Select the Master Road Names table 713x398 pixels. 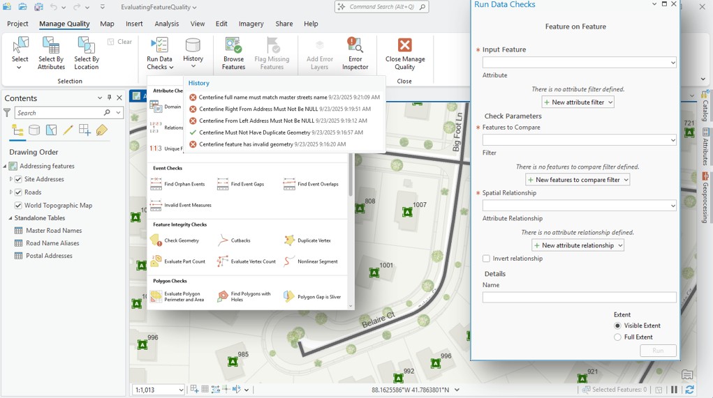(54, 231)
